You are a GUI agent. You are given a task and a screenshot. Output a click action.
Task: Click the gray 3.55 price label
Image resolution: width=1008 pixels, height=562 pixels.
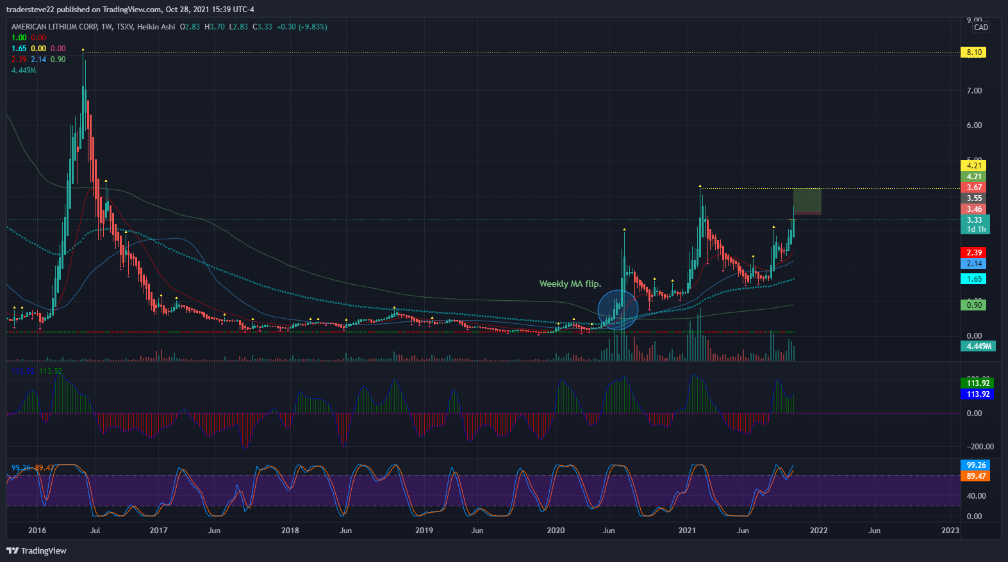click(x=973, y=198)
